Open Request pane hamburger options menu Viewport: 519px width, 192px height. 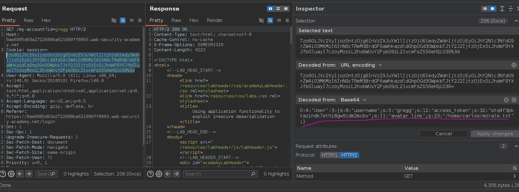click(x=140, y=20)
